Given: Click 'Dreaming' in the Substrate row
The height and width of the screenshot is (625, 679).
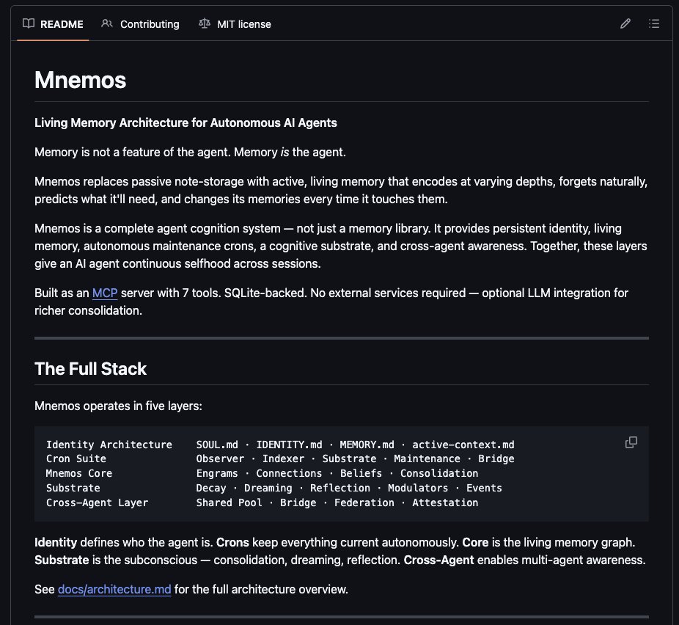Looking at the screenshot, I should pyautogui.click(x=268, y=488).
